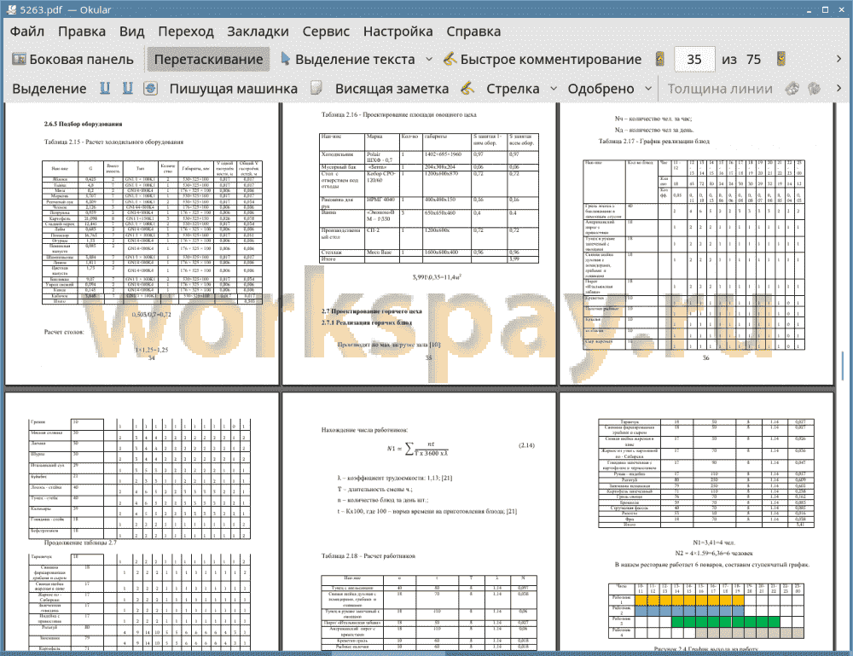The image size is (853, 656).
Task: Activate the Перетаскивание browse mode
Action: 208,60
